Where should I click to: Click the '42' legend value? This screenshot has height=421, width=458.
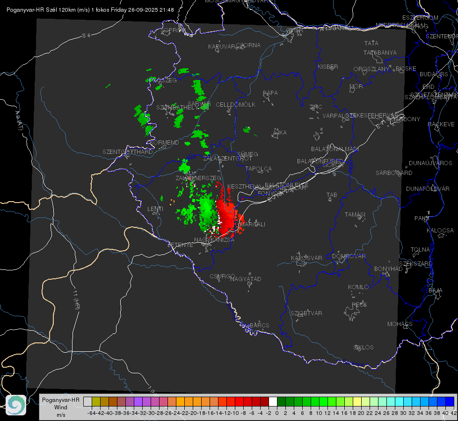(x=453, y=413)
